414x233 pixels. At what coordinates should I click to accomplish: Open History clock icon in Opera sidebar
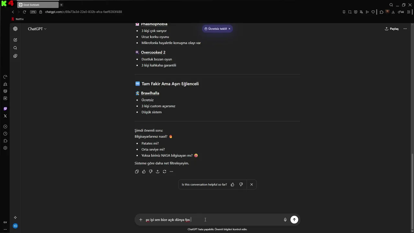point(5,134)
